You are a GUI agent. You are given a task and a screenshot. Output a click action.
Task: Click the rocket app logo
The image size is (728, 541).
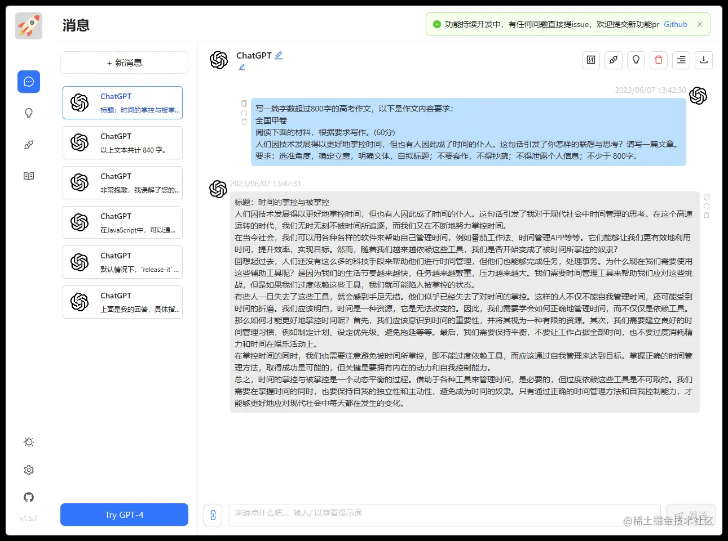click(x=29, y=25)
